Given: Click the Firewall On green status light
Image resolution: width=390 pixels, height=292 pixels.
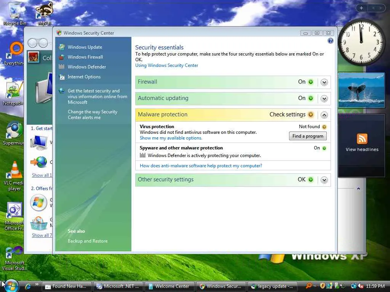Looking at the screenshot, I should tap(311, 82).
